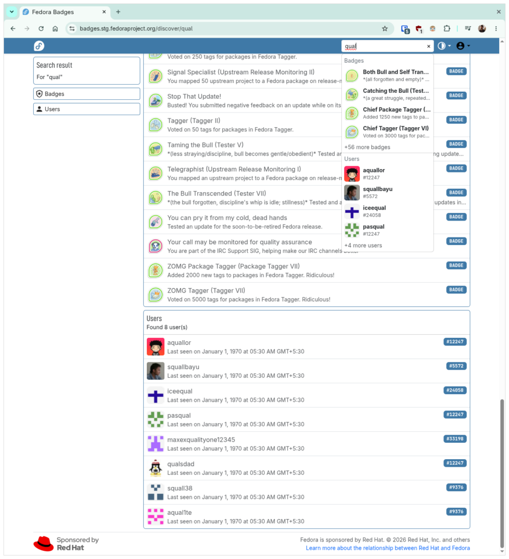Select pasqual in the search dropdown
Screen dimensions: 509x559
coord(387,230)
